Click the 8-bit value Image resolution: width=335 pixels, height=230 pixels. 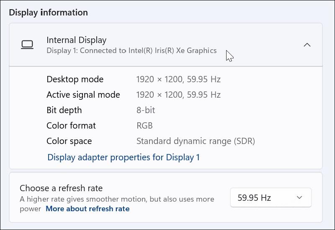[146, 110]
